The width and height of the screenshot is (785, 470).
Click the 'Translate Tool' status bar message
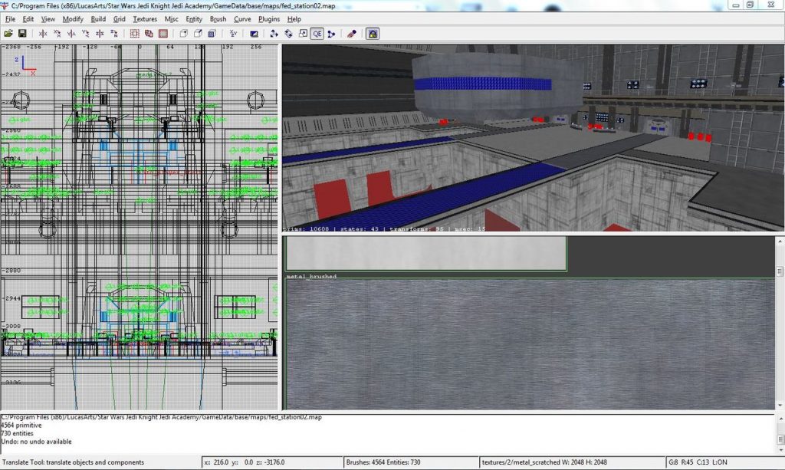[73, 462]
